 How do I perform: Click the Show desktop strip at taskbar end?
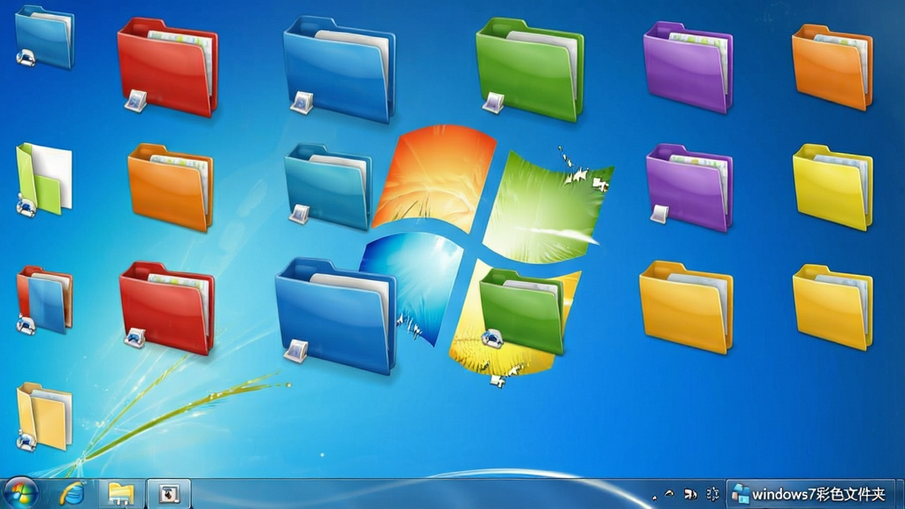(900, 494)
